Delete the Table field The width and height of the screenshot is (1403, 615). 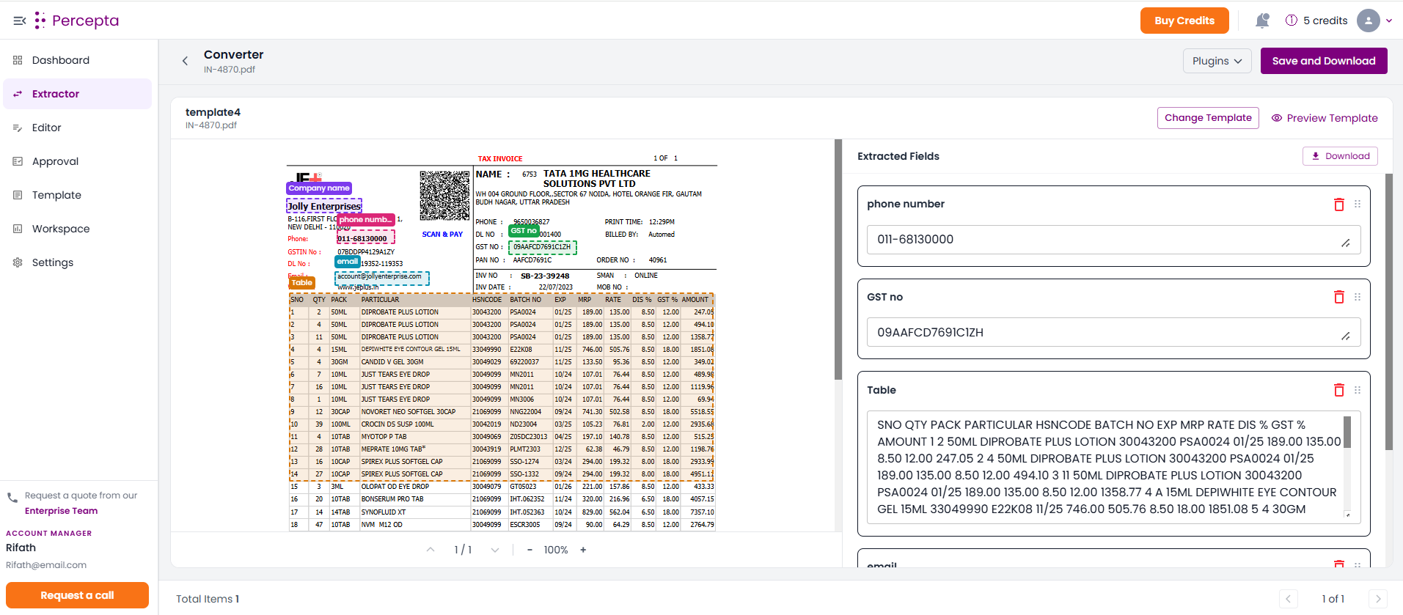tap(1339, 390)
